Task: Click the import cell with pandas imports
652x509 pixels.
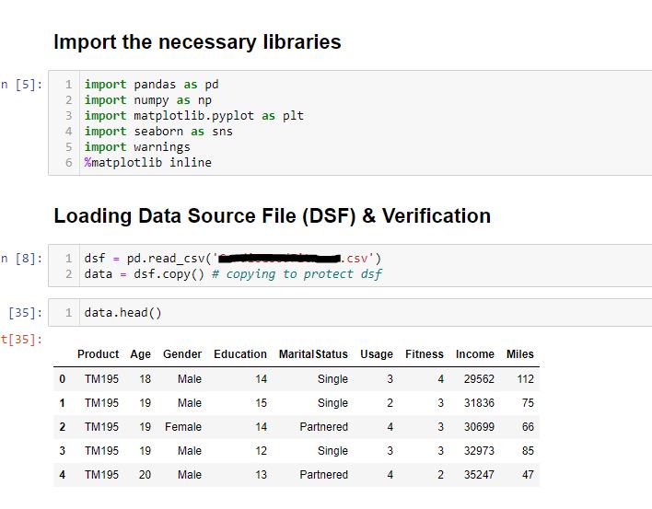Action: coord(350,122)
